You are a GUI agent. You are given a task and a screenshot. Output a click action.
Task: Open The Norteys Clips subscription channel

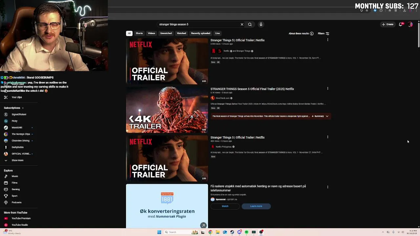pos(21,134)
